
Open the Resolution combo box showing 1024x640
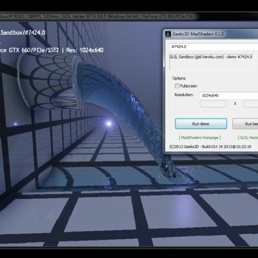(x=229, y=95)
